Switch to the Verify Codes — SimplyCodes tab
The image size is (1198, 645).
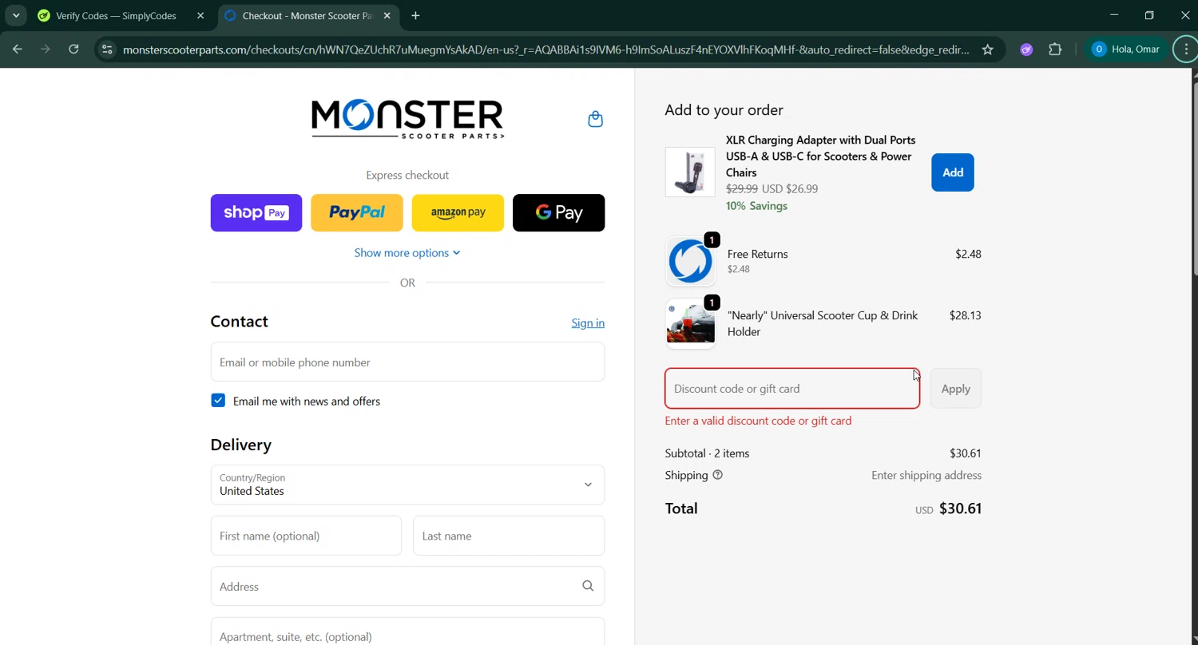pyautogui.click(x=117, y=15)
